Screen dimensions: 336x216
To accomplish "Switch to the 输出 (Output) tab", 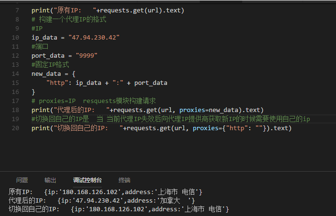I will click(x=50, y=180).
